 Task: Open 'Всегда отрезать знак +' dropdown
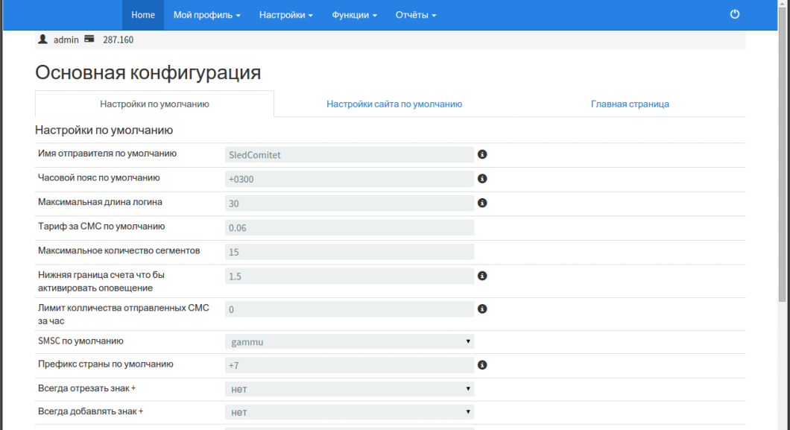tap(349, 389)
